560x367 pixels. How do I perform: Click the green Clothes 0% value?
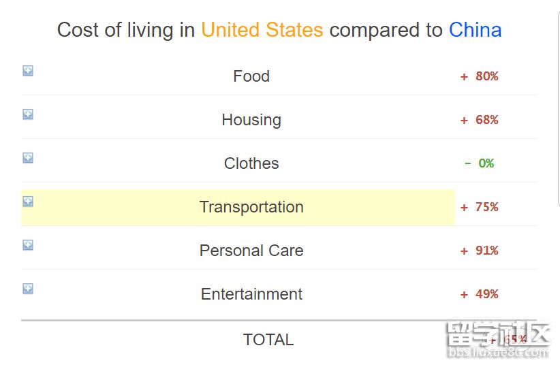480,163
